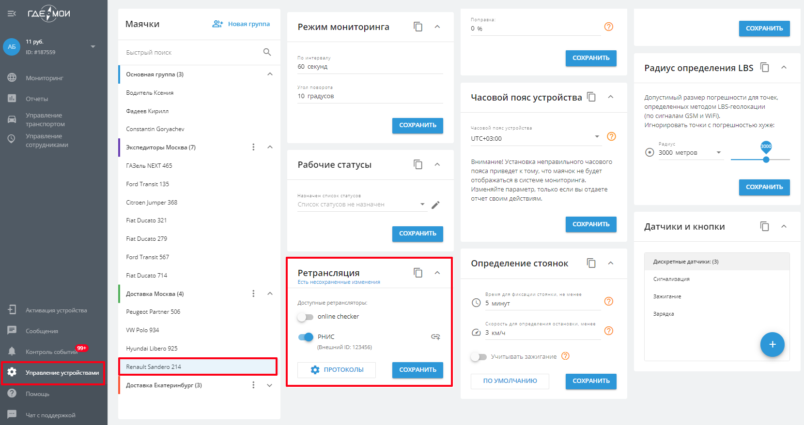
Task: Toggle Учитывать зажигание switch
Action: [x=479, y=357]
